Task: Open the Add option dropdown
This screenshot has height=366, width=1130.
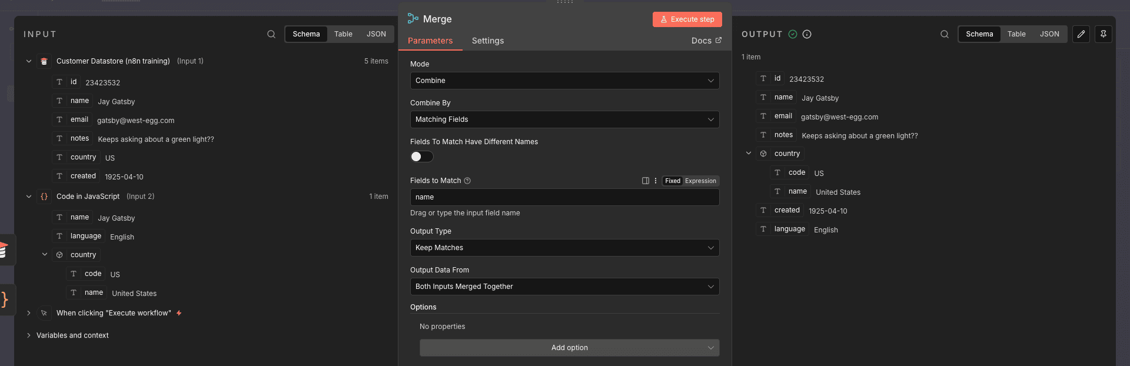Action: (569, 348)
